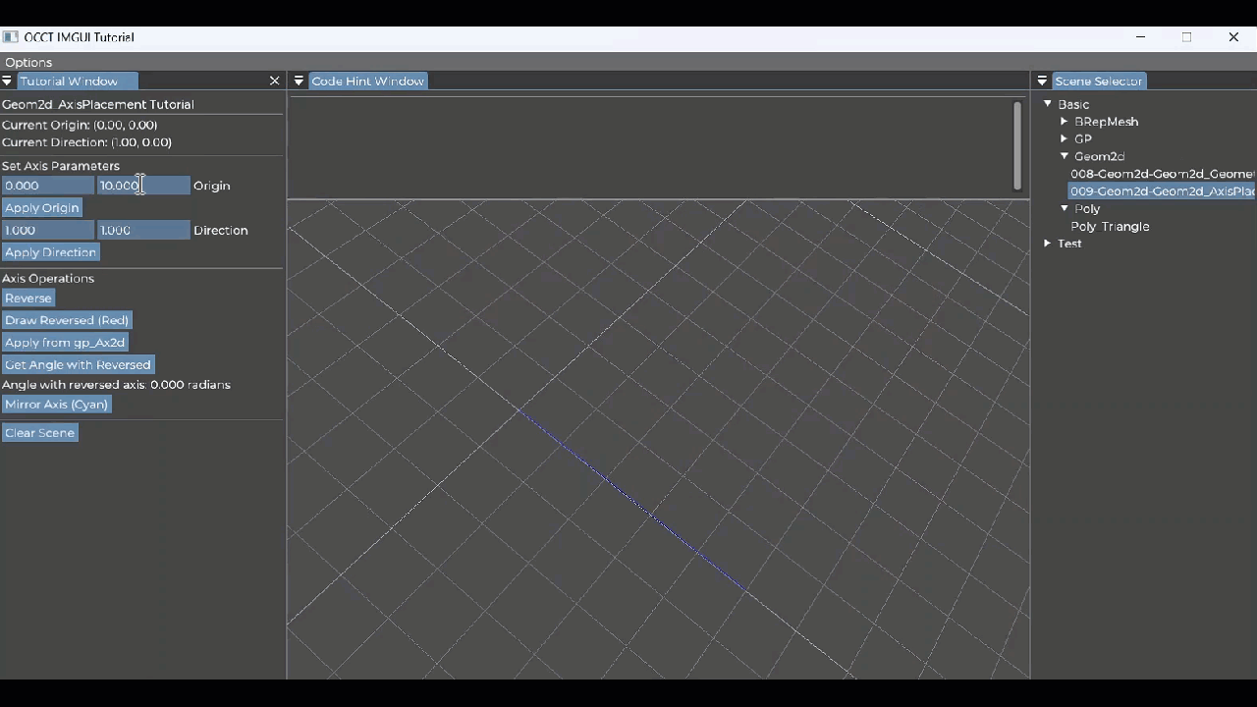Click the Origin X input field
The image size is (1257, 707).
pos(47,185)
